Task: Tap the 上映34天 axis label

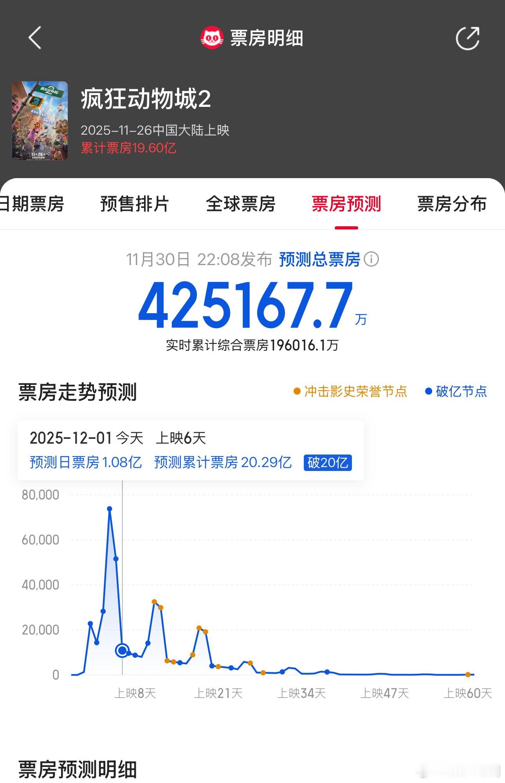Action: (301, 694)
